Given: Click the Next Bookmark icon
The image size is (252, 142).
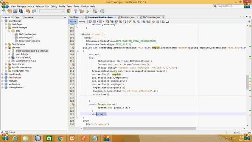Looking at the screenshot, I should [134, 22].
